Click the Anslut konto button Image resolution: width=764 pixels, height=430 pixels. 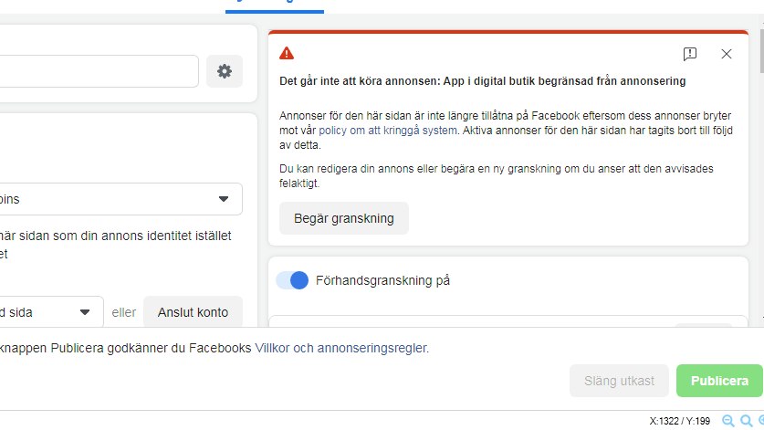(193, 312)
